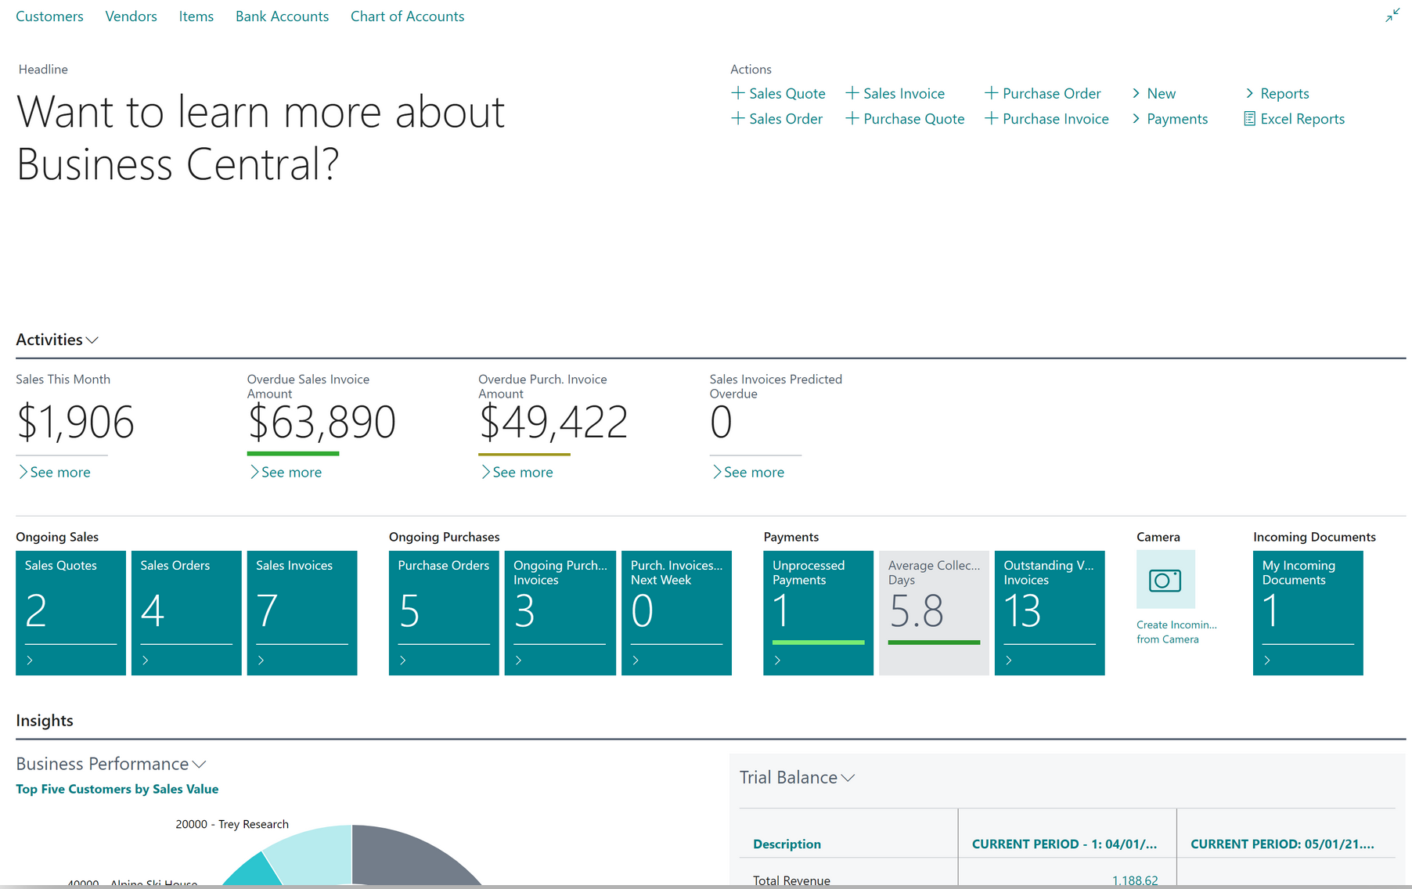Open Top Five Customers by Sales Value
Image resolution: width=1412 pixels, height=889 pixels.
[x=117, y=789]
